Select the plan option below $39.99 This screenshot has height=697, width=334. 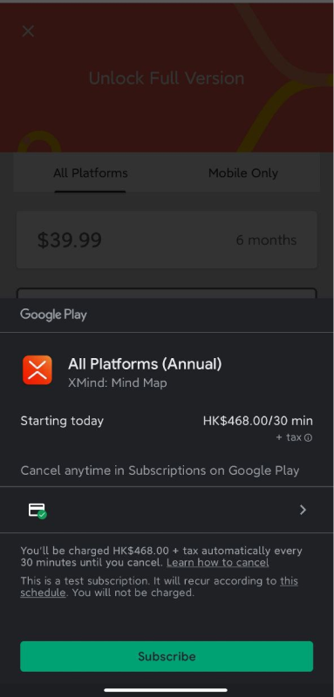coord(167,294)
